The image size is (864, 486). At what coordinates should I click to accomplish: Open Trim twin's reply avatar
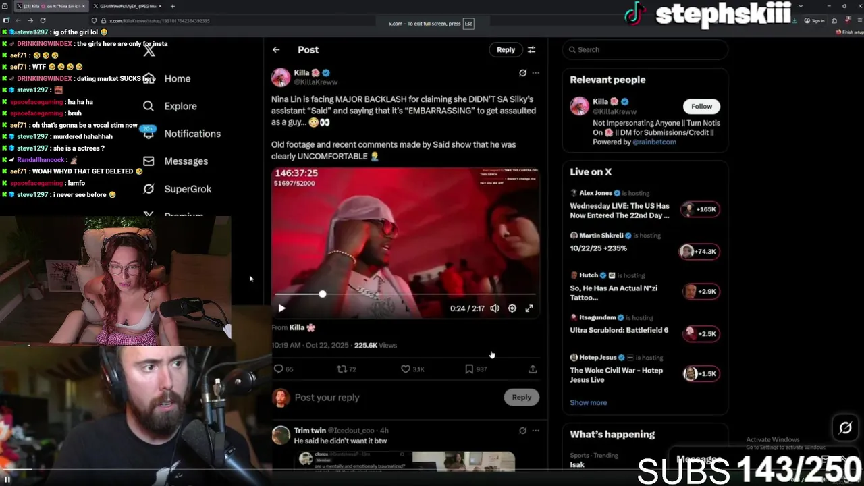point(281,435)
